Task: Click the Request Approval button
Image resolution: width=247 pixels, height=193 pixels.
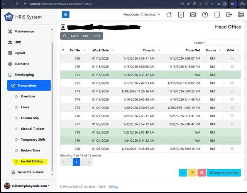Action: [x=224, y=173]
